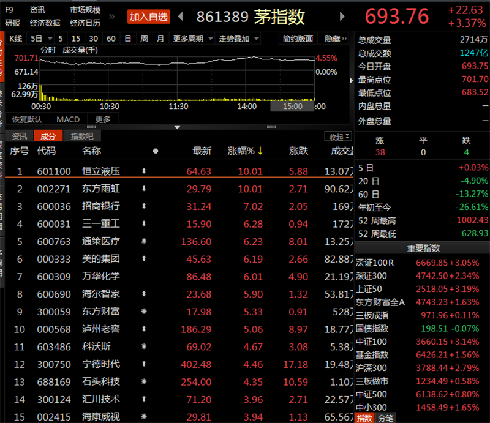
Task: Select the 日 daily period
Action: pyautogui.click(x=128, y=39)
